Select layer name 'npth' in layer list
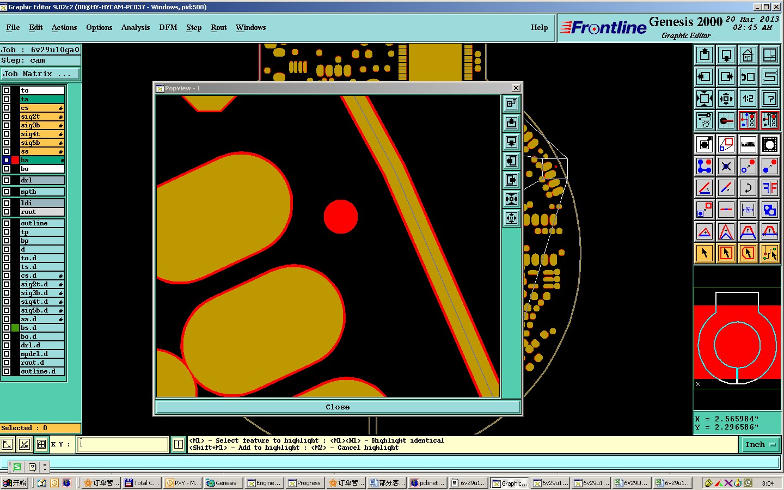Screen dimensions: 784x490 (x=42, y=192)
